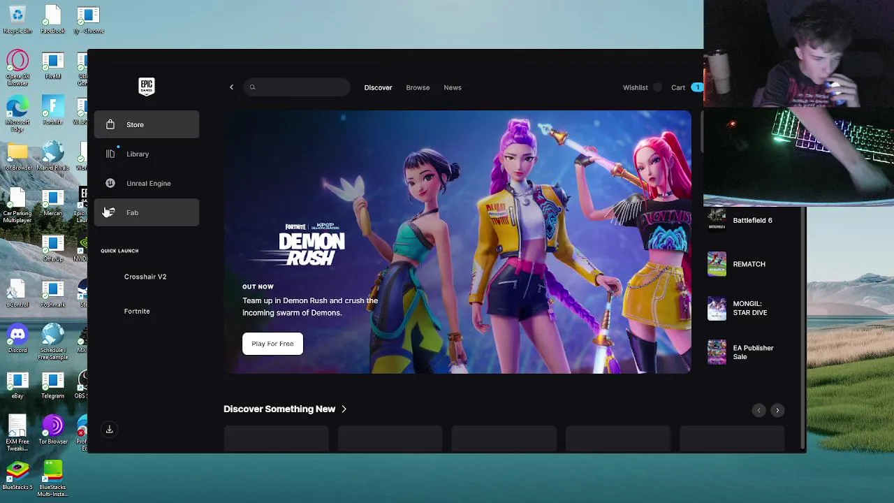Select the purple Tor Browser shortcut
894x503 pixels.
[52, 430]
